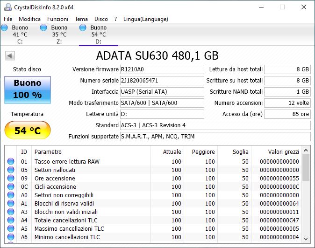Click the CrystalDiskInfo app icon in title bar
315x248 pixels.
(8, 7)
